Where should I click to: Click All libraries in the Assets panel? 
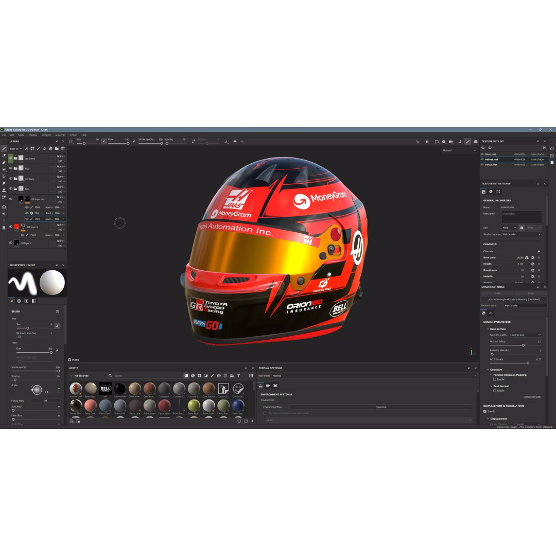pos(82,376)
